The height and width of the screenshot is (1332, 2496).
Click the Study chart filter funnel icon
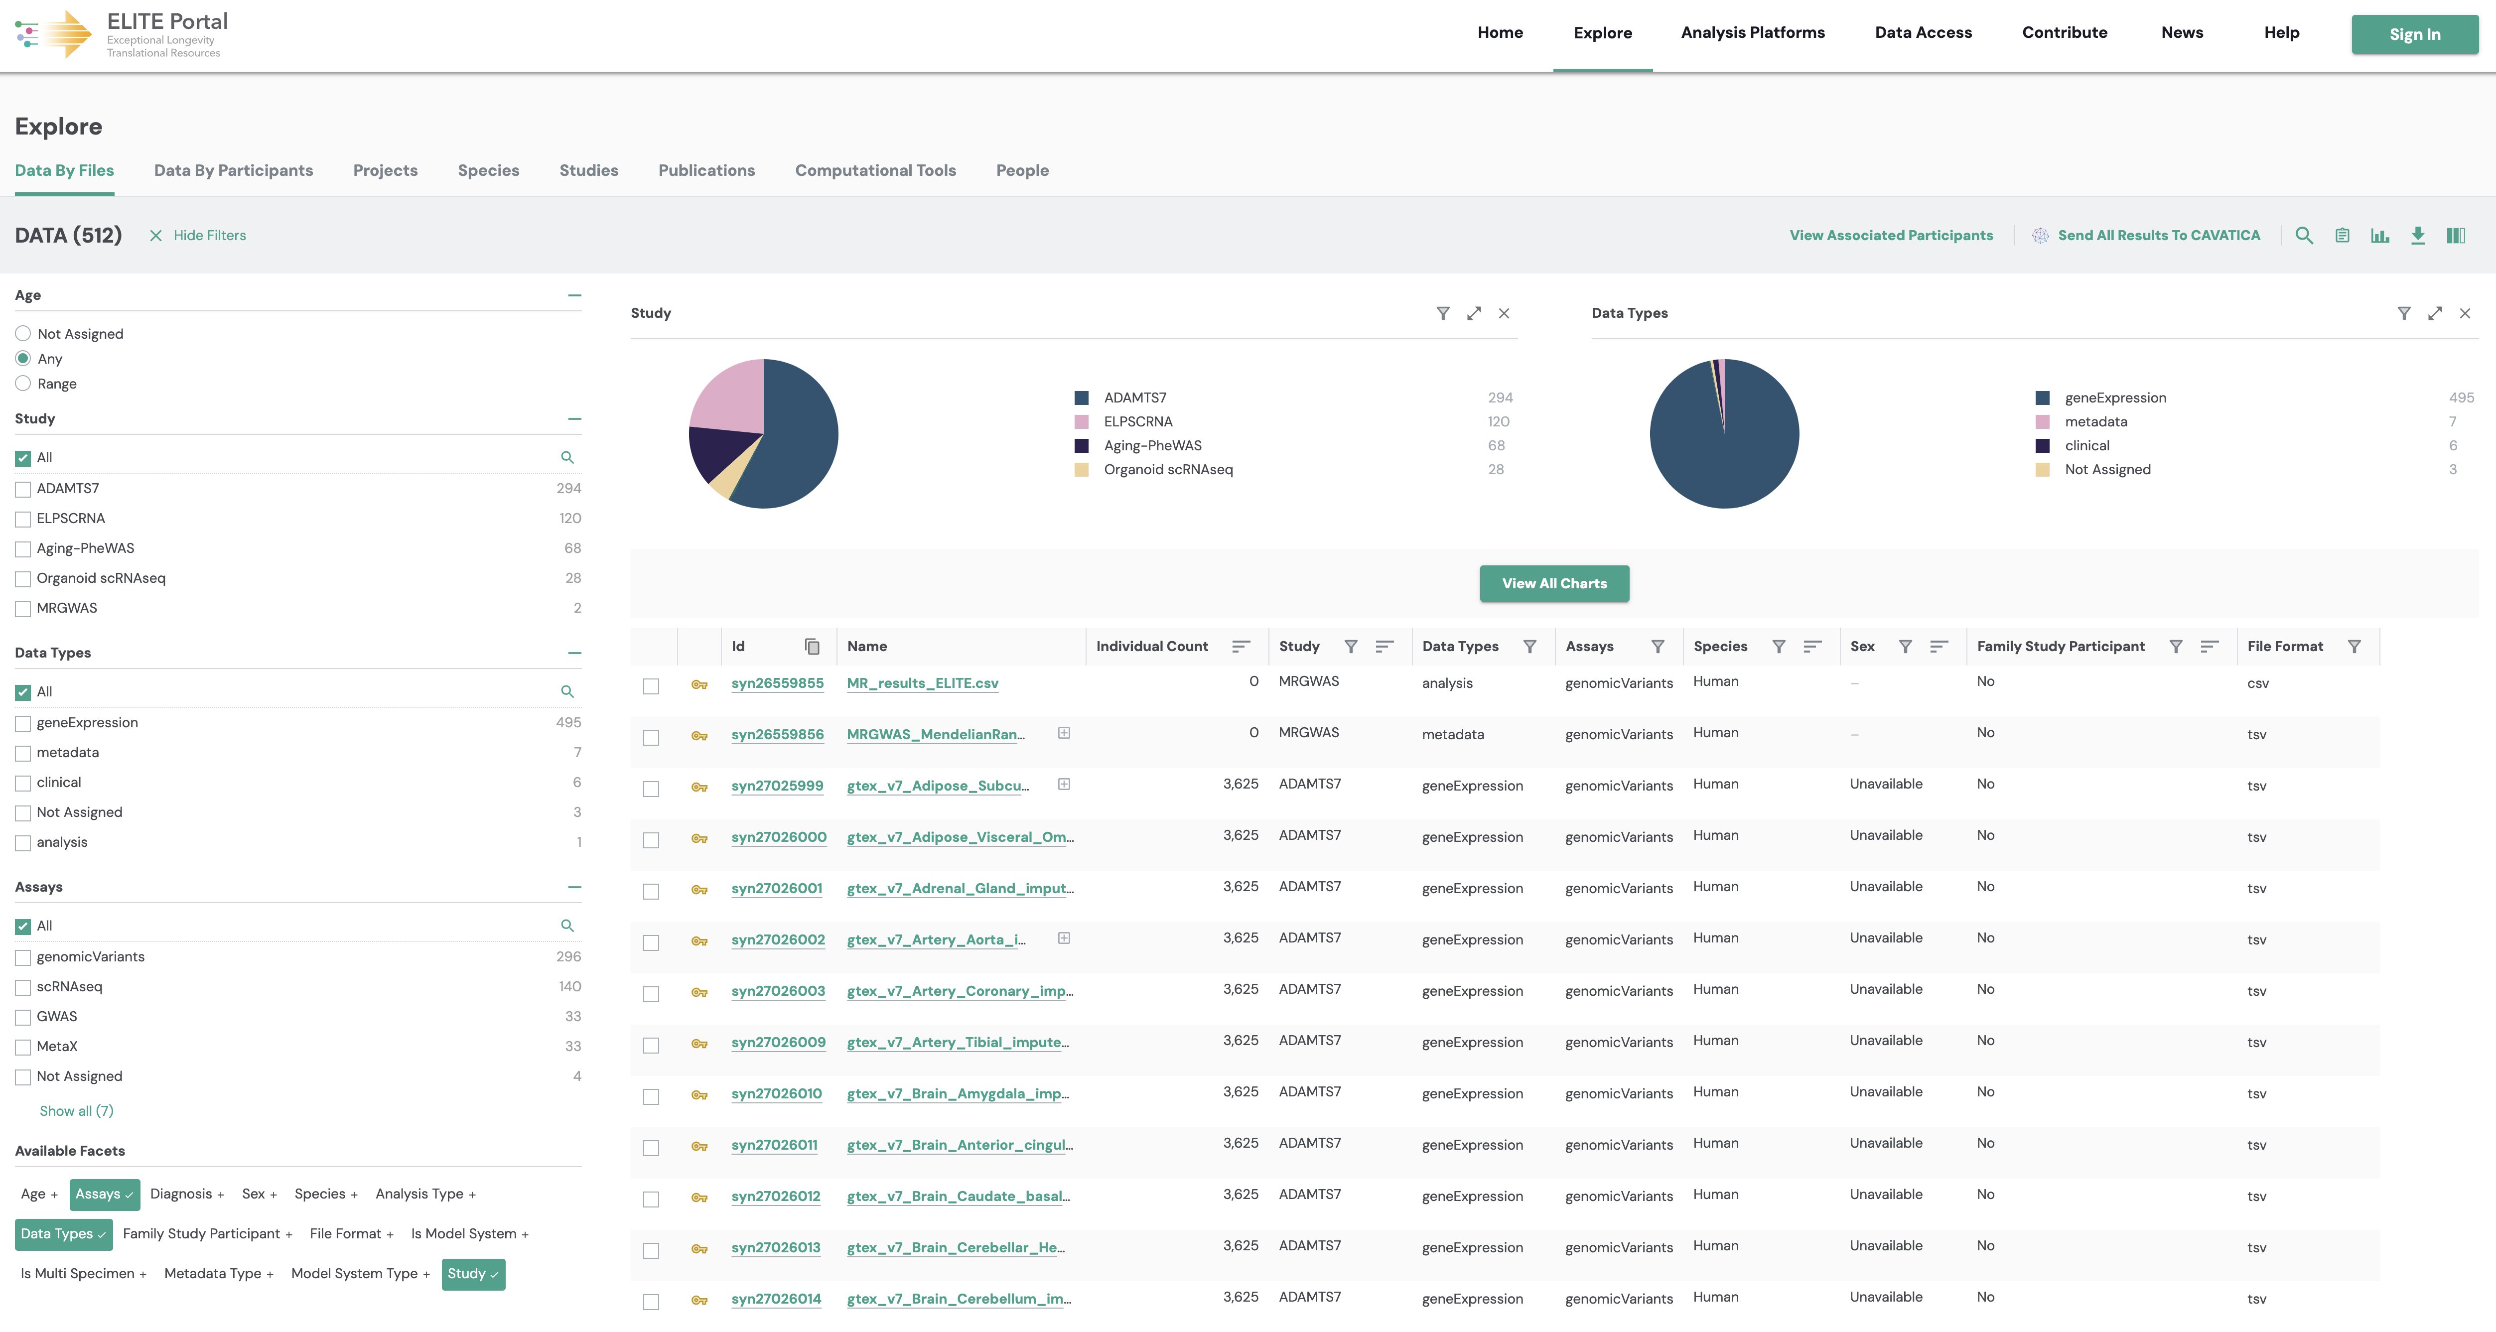[1443, 313]
